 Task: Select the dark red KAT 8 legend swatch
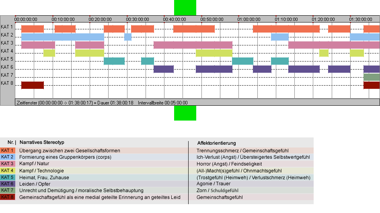click(8, 197)
